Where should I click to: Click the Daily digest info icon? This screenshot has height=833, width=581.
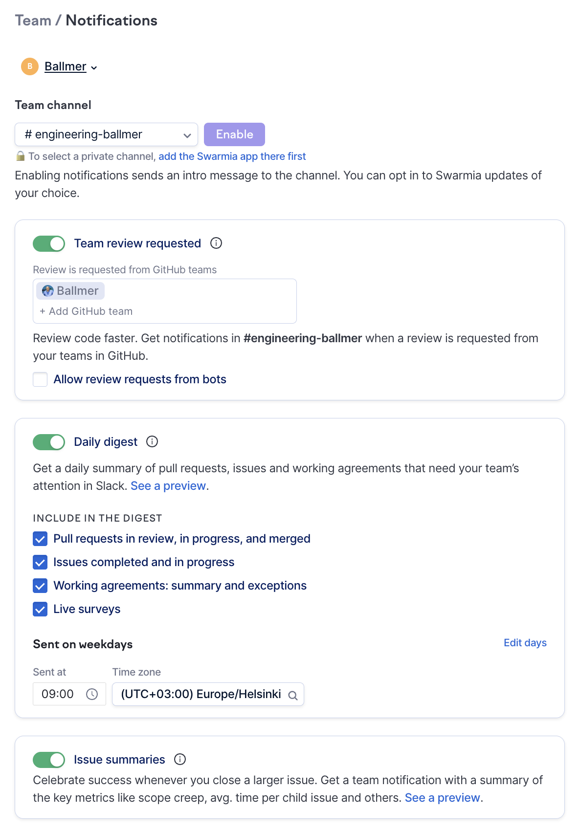point(153,441)
